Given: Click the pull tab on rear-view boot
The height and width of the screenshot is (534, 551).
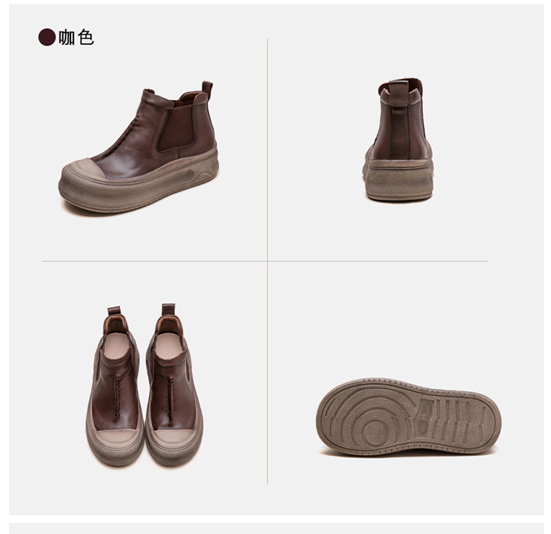Looking at the screenshot, I should pos(399,92).
